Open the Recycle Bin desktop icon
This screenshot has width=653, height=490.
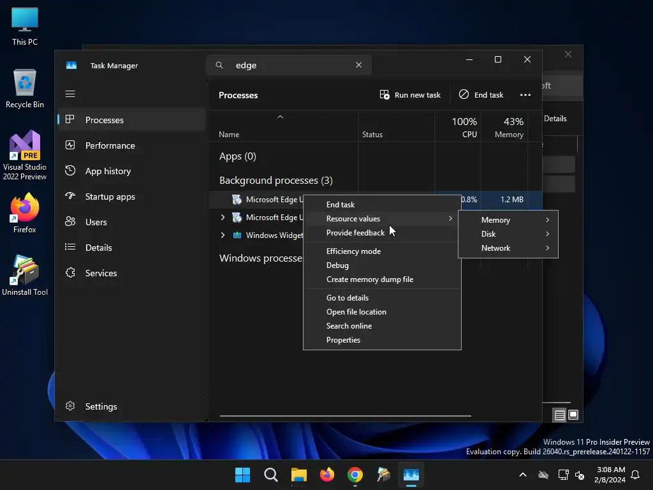[x=25, y=89]
